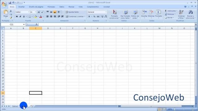Image resolution: width=198 pixels, height=111 pixels.
Task: Go to the Revisar tab
Action: tap(71, 7)
